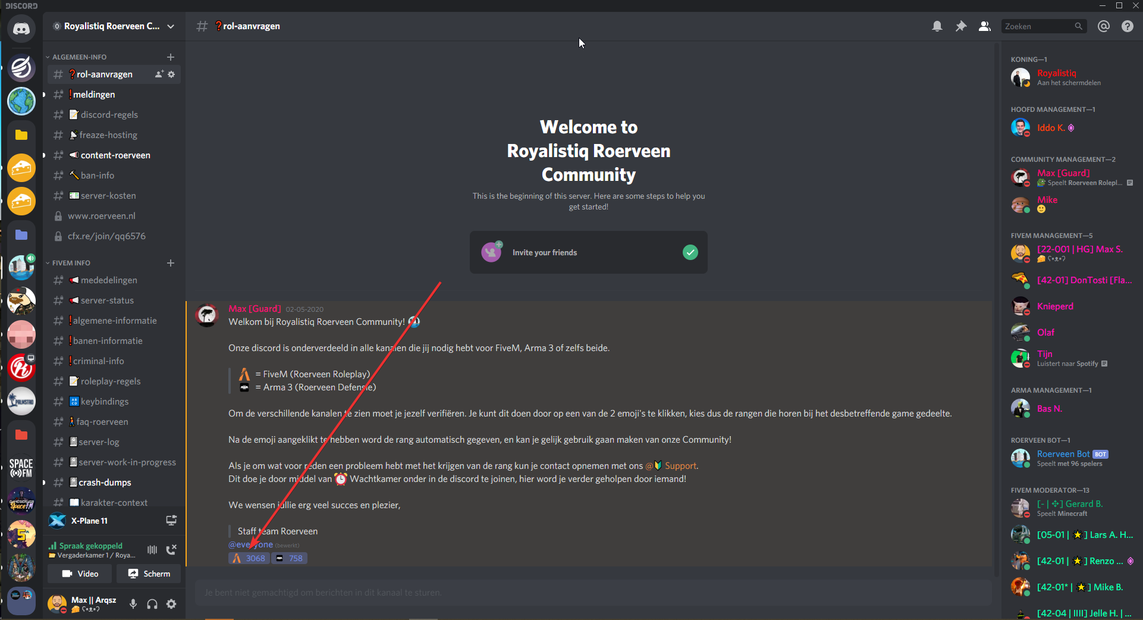1143x620 pixels.
Task: Collapse the FIVEM INFO category
Action: [x=71, y=263]
